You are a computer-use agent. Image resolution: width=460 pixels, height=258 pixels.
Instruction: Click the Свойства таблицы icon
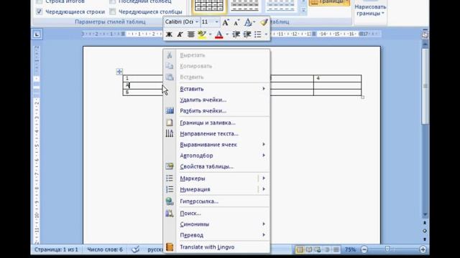(170, 166)
